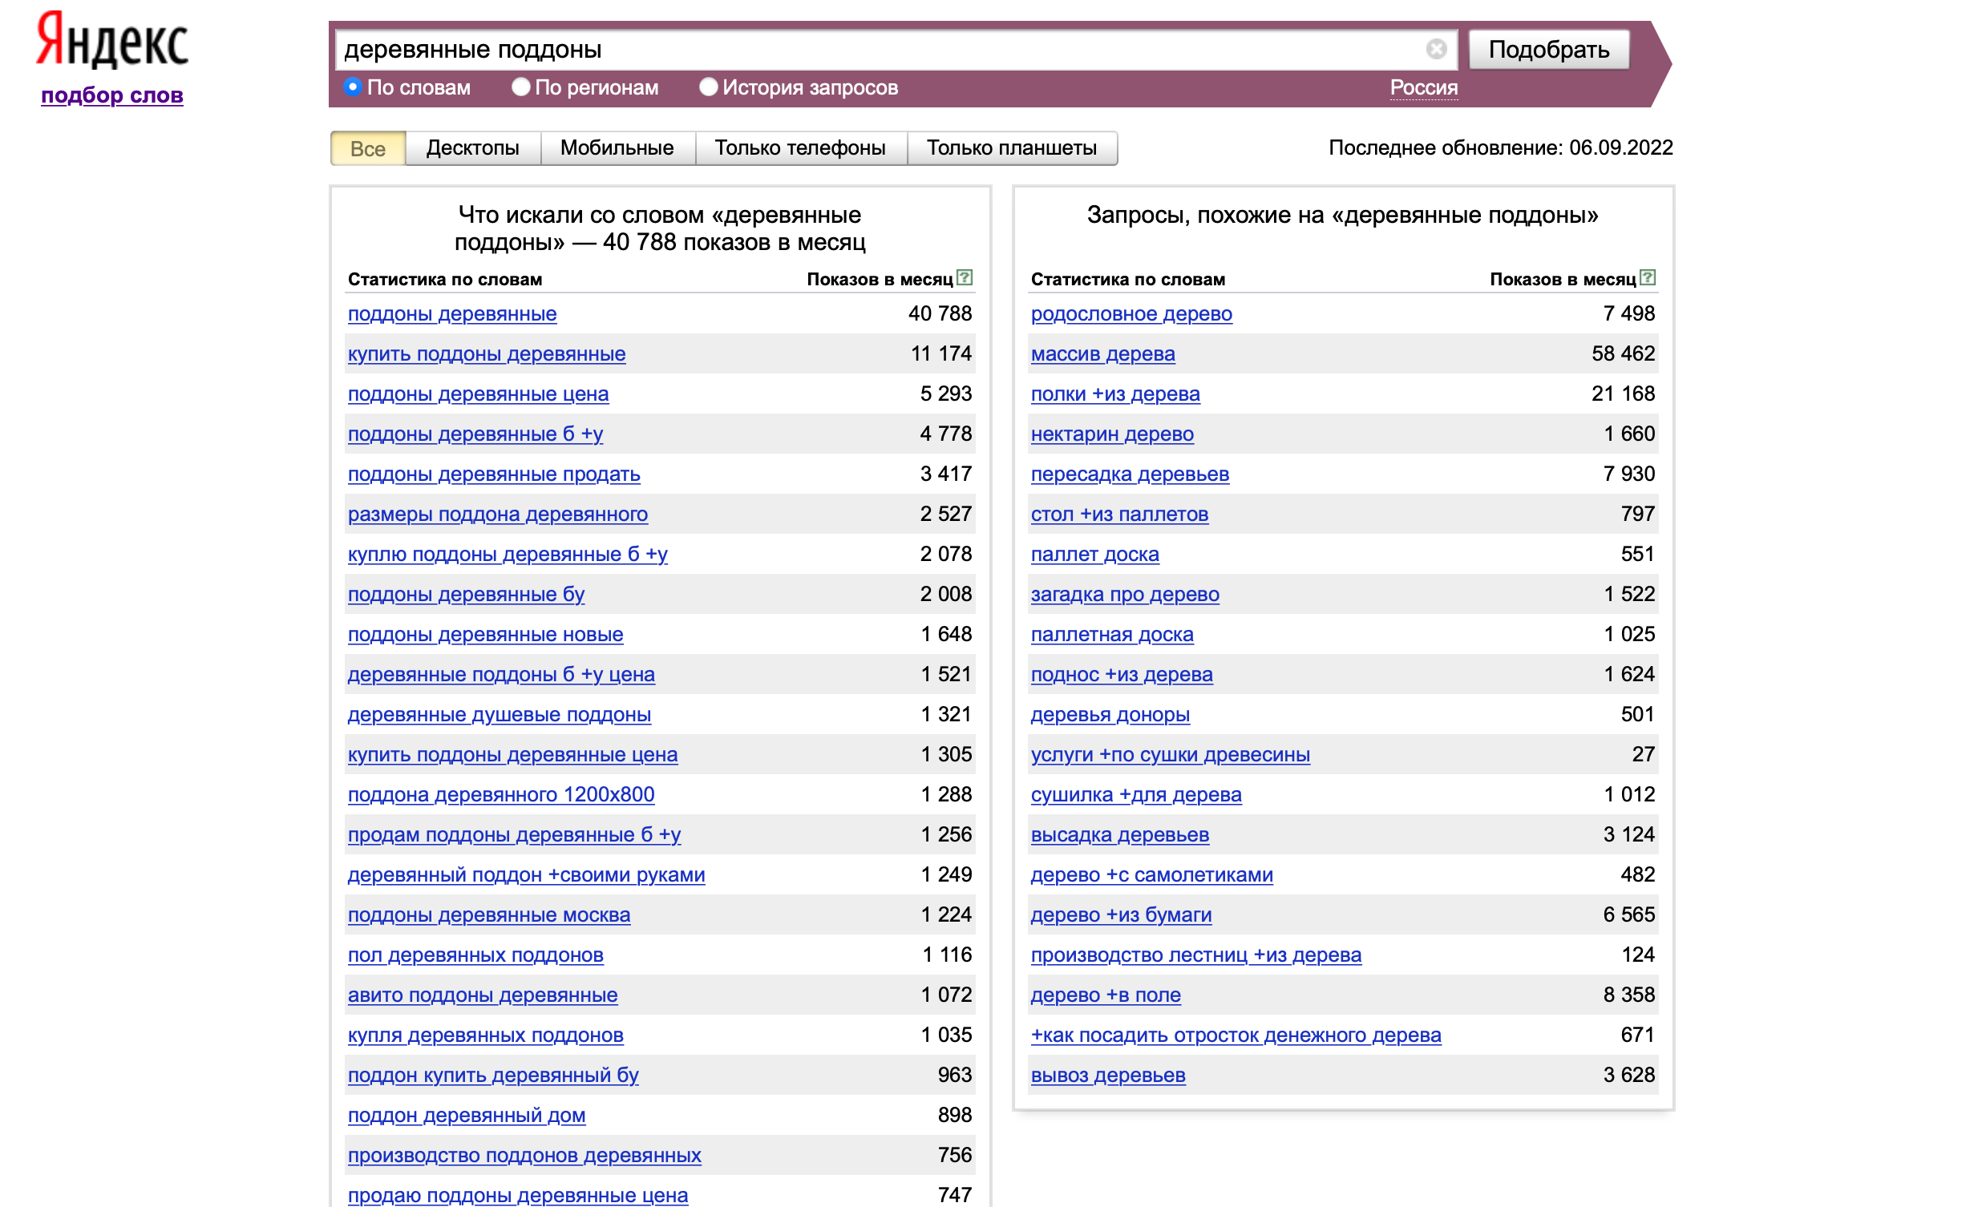Open 'поддона деревянного 1200х800' link

pyautogui.click(x=501, y=796)
